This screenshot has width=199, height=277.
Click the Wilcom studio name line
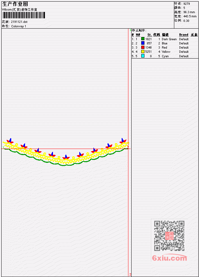[x=20, y=10]
